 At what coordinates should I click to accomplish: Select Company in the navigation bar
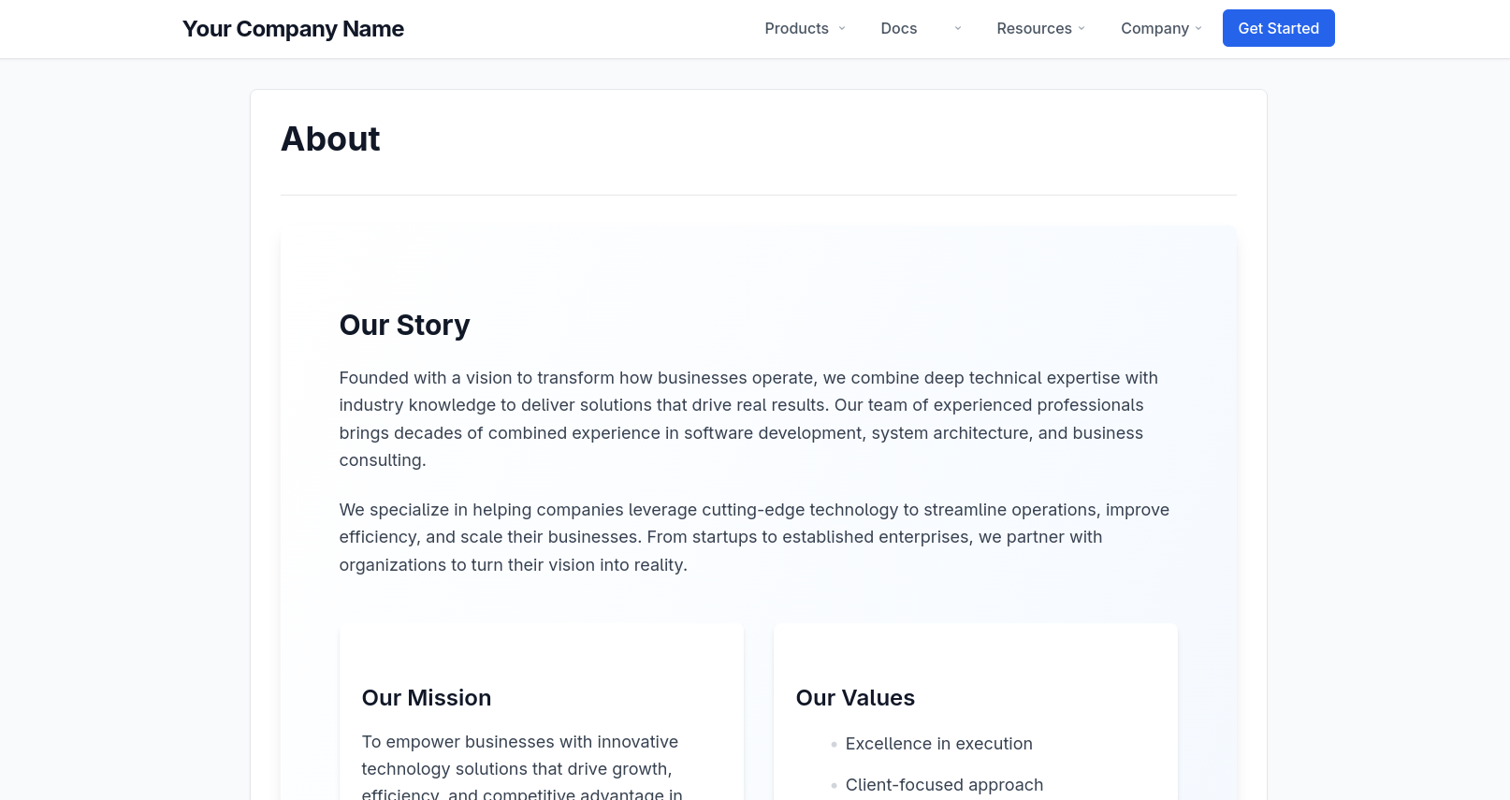tap(1154, 28)
